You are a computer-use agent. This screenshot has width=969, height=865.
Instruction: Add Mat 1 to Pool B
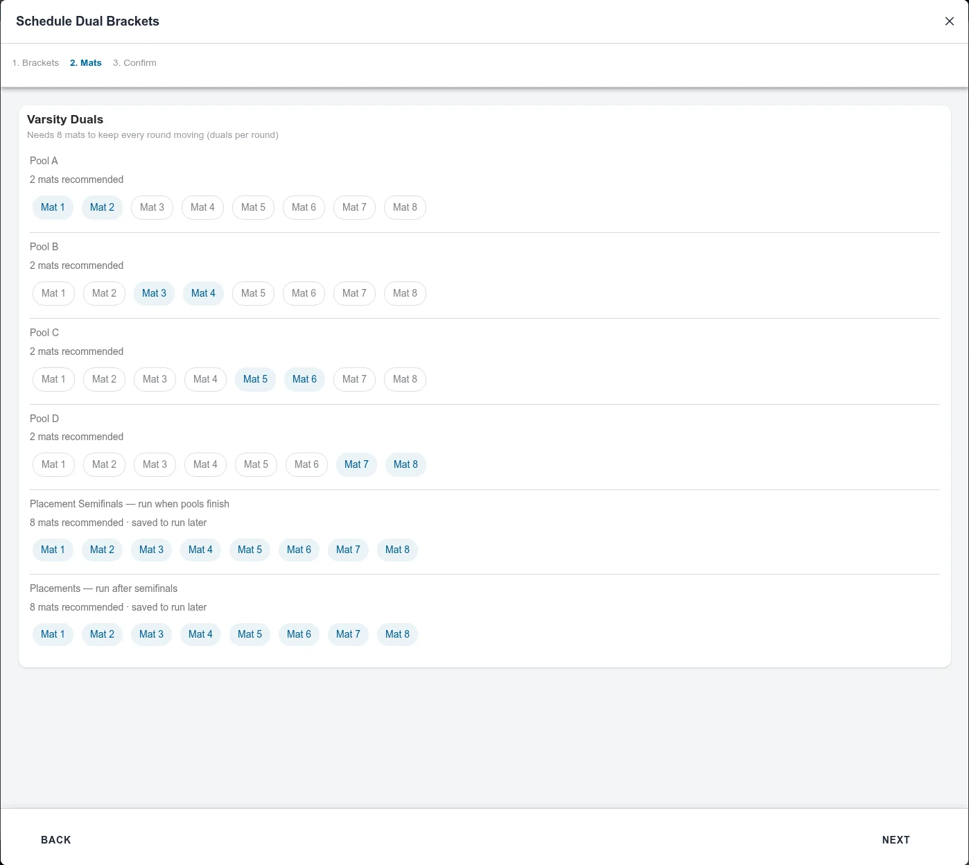(x=53, y=293)
